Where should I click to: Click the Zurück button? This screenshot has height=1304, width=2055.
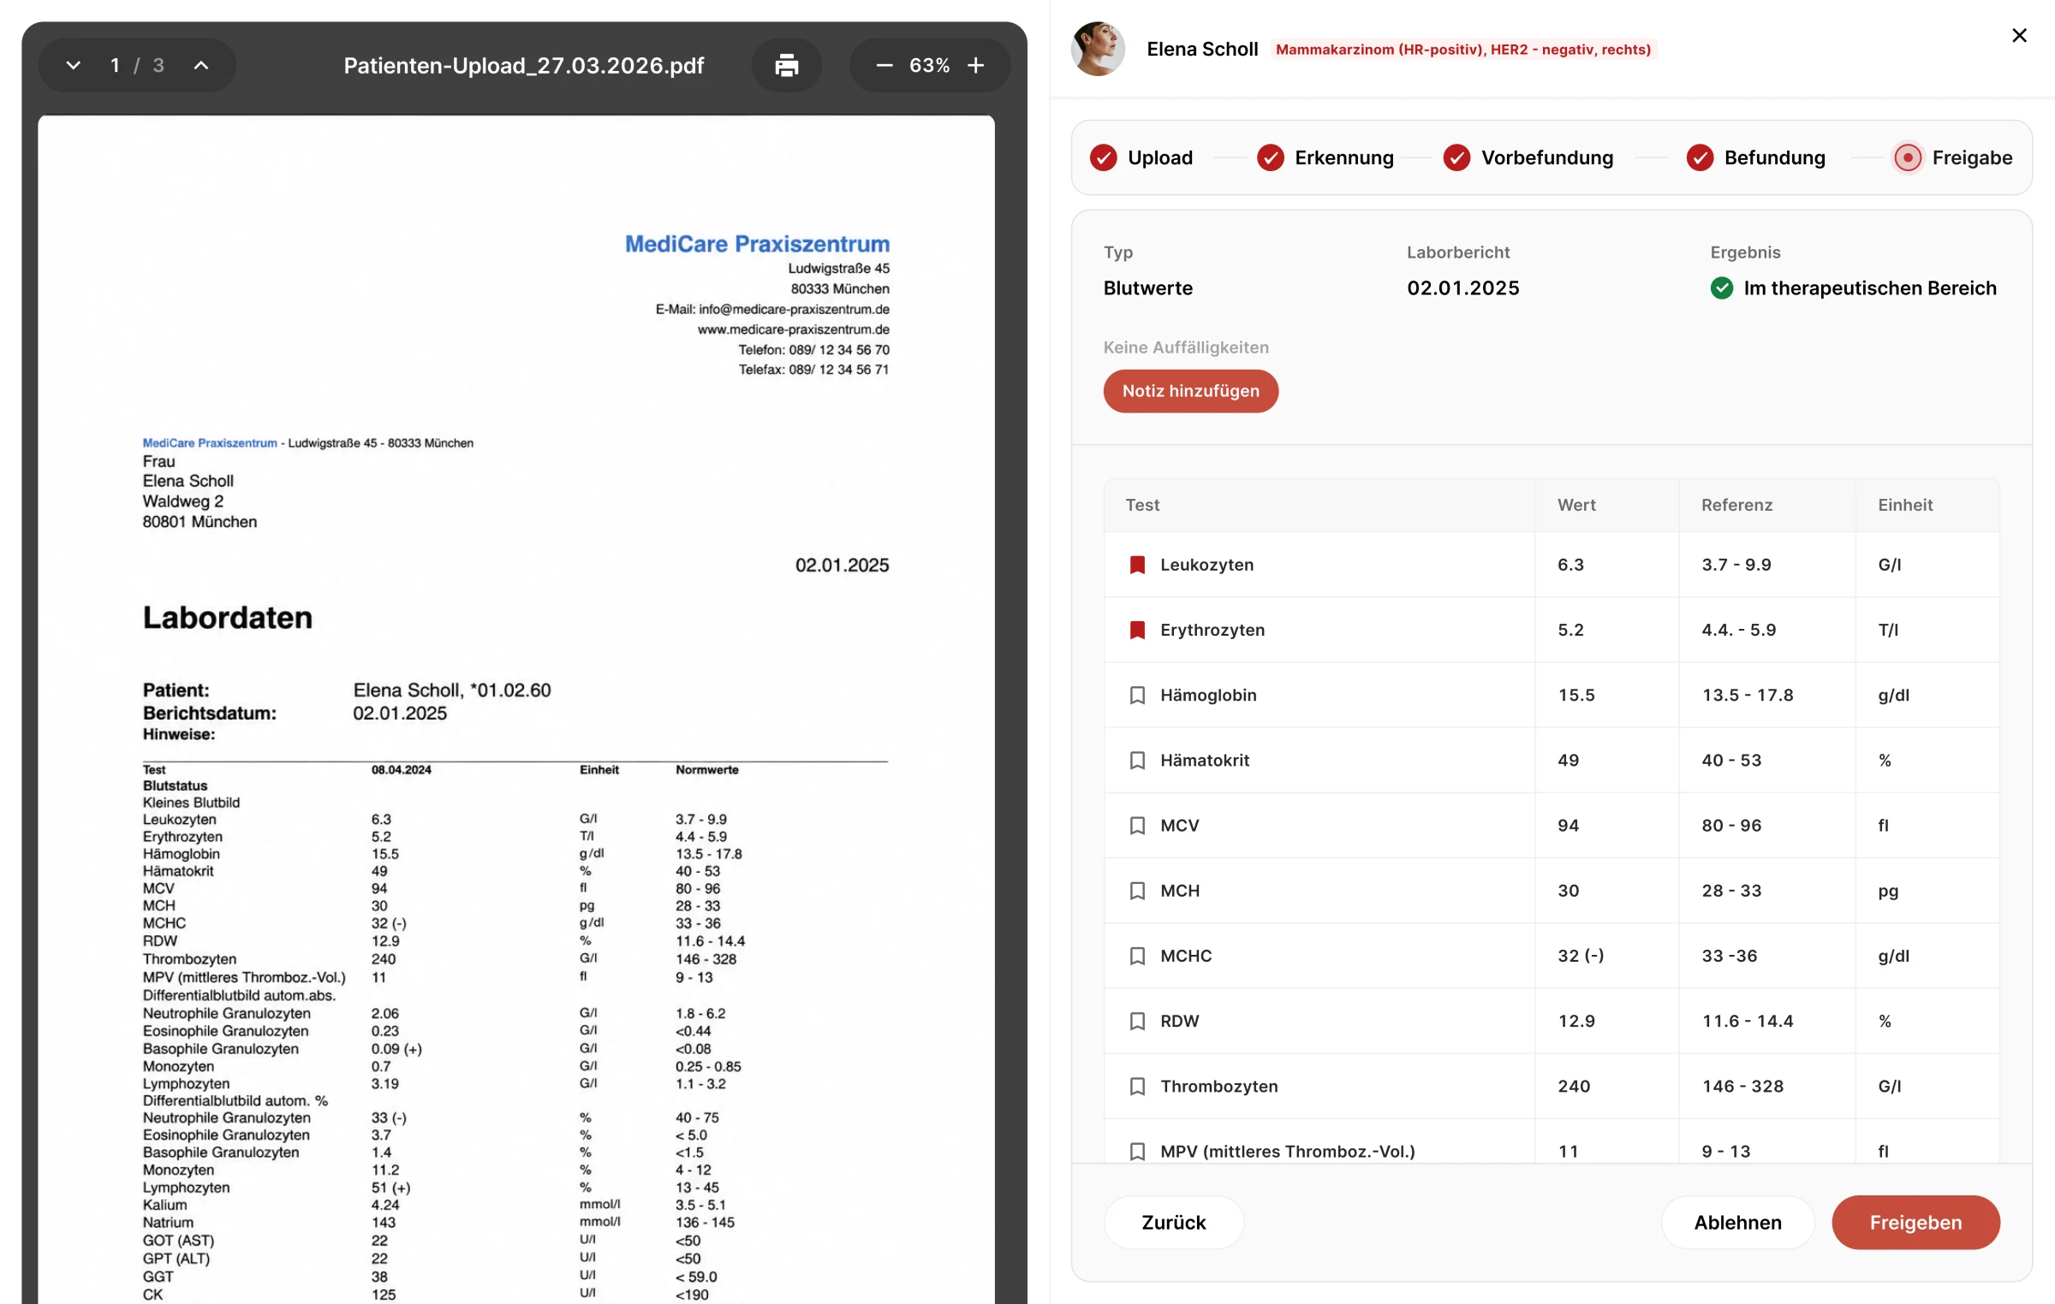point(1173,1222)
